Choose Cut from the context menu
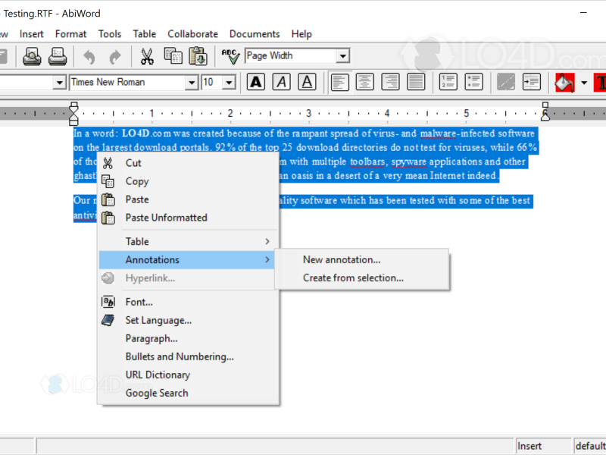Screen dimensions: 606x455 pos(188,163)
